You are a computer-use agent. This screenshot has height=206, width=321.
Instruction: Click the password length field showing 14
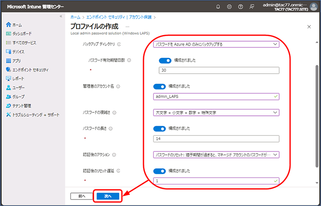point(216,139)
